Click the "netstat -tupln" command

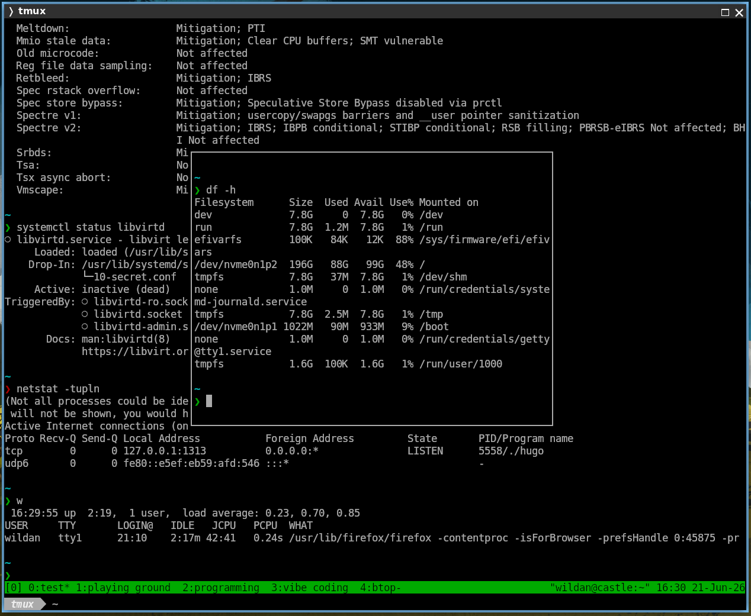pyautogui.click(x=58, y=389)
